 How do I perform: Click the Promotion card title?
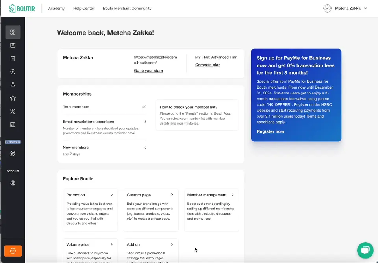(x=76, y=195)
